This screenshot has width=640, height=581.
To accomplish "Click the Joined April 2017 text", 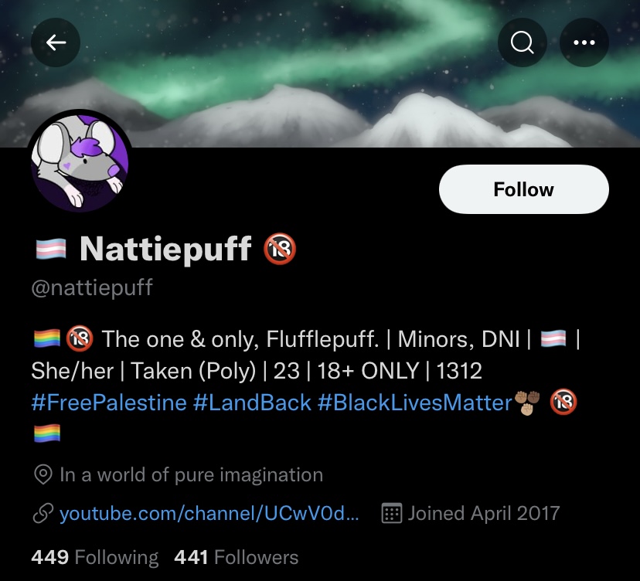I will click(x=484, y=513).
